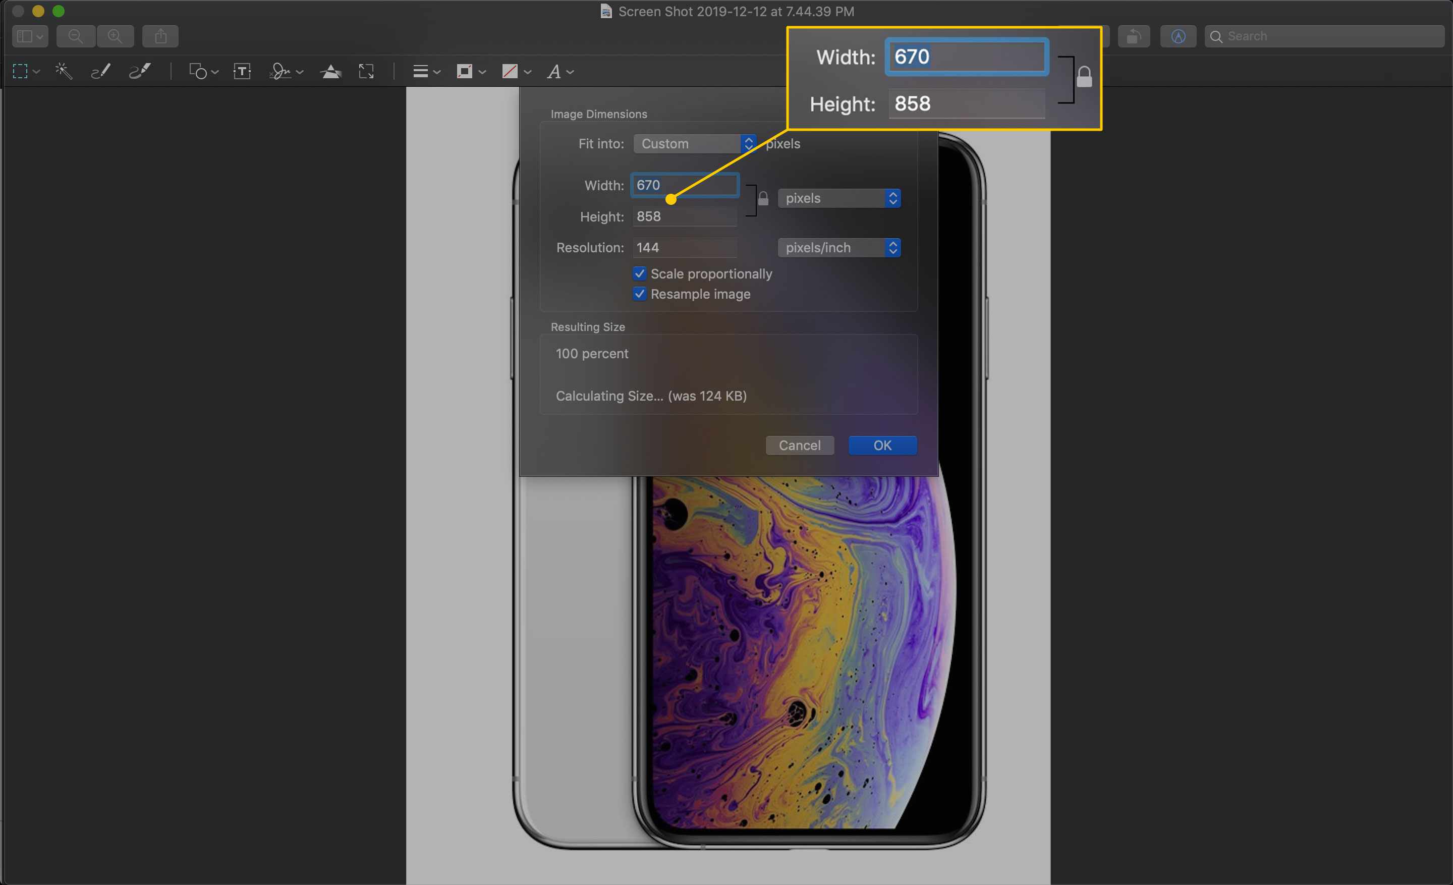Viewport: 1453px width, 885px height.
Task: Click the '100 percent' text
Action: [592, 354]
